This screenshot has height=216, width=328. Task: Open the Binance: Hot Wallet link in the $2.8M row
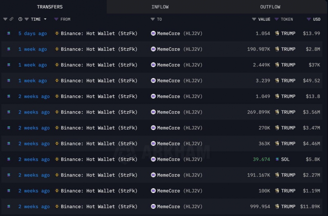point(99,49)
